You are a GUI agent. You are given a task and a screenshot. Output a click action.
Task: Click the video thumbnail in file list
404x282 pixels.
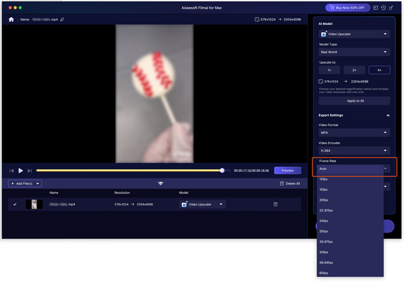pyautogui.click(x=34, y=204)
